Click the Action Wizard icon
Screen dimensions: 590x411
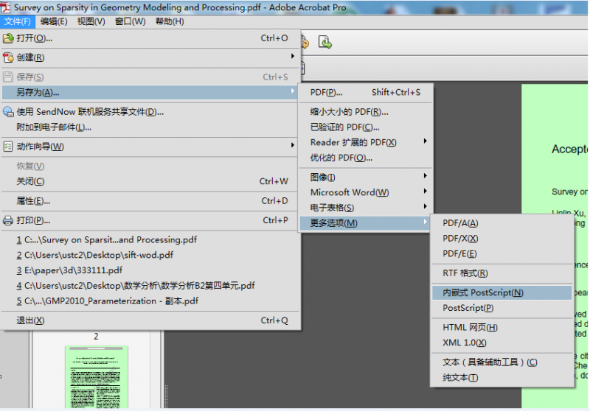pyautogui.click(x=8, y=147)
